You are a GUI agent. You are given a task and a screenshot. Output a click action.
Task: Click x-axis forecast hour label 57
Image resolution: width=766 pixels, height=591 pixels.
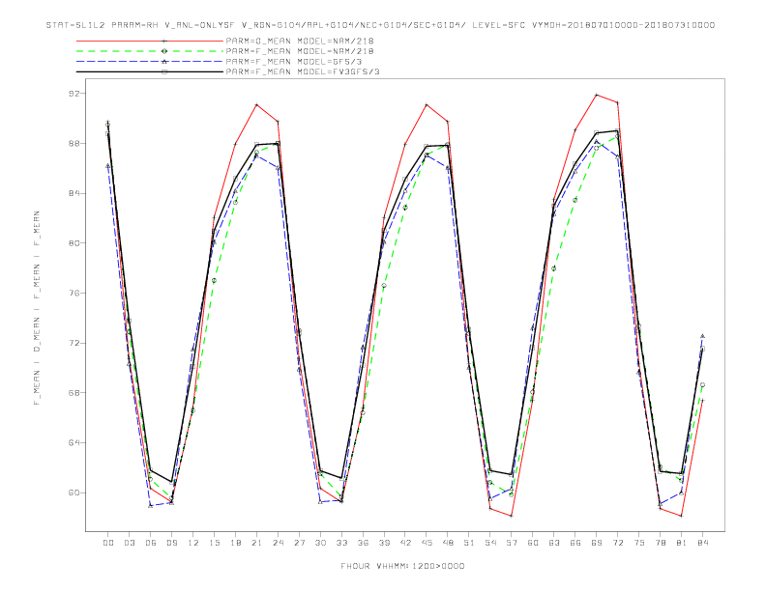pos(512,543)
